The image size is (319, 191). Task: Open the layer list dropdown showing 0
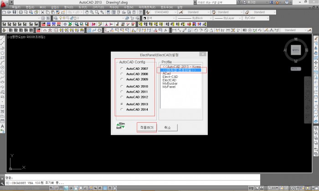click(x=92, y=18)
